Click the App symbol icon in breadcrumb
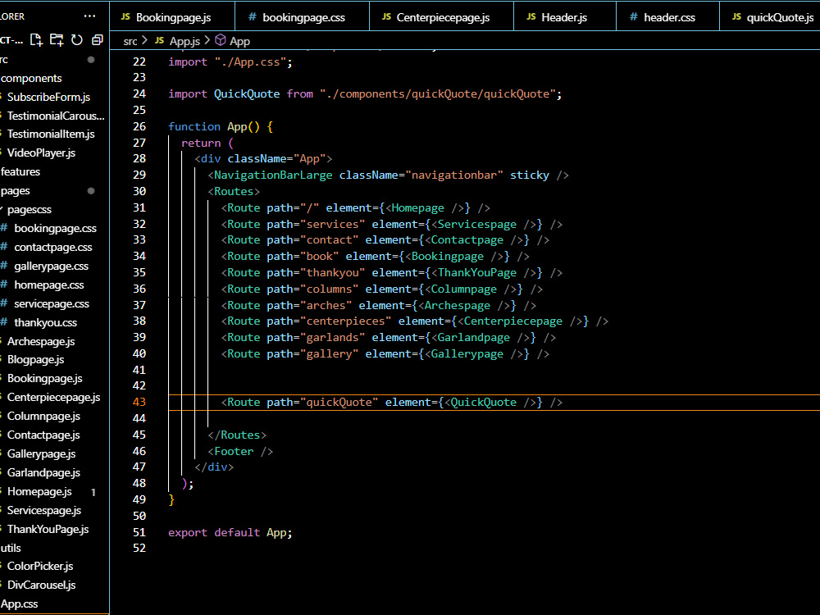 (220, 40)
